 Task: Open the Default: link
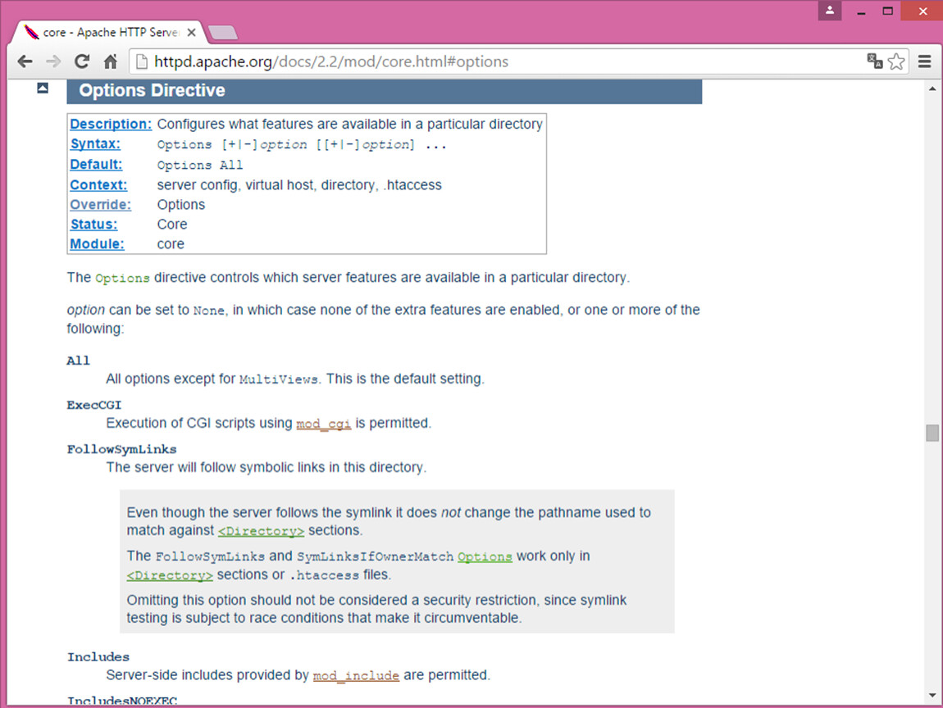click(96, 164)
